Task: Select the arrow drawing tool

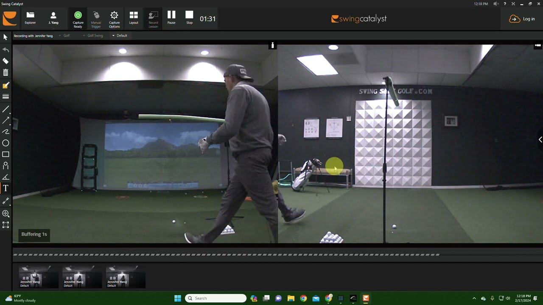Action: point(6,121)
